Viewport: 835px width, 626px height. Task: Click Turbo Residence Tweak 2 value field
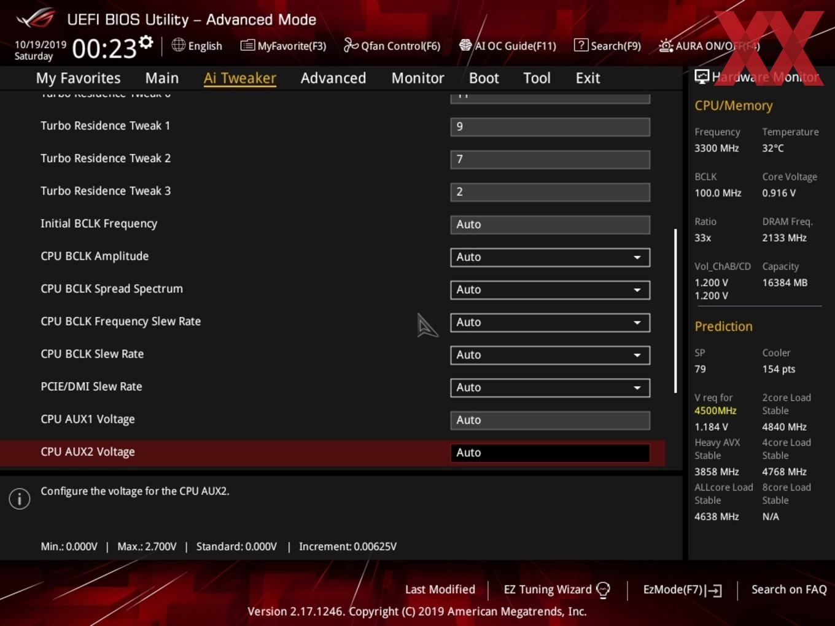[x=550, y=160]
